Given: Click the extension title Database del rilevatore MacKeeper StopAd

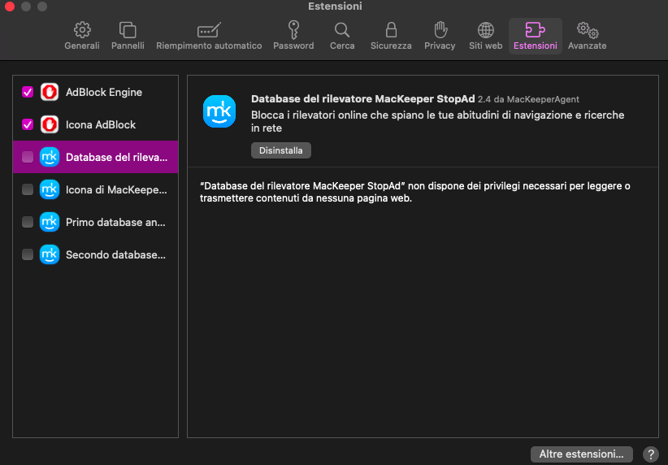Looking at the screenshot, I should click(362, 99).
